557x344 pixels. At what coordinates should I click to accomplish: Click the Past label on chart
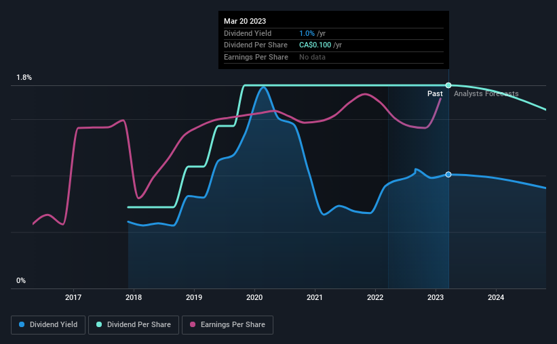435,93
